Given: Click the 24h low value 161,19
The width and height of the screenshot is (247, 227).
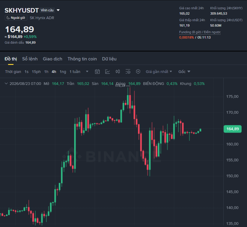Looking at the screenshot, I should click(x=184, y=25).
